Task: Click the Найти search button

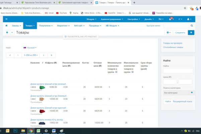Action: [168, 102]
